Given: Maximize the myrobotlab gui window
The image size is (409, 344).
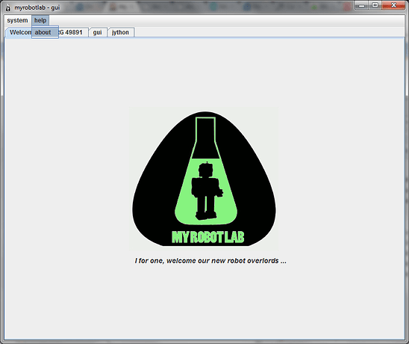Looking at the screenshot, I should point(375,5).
